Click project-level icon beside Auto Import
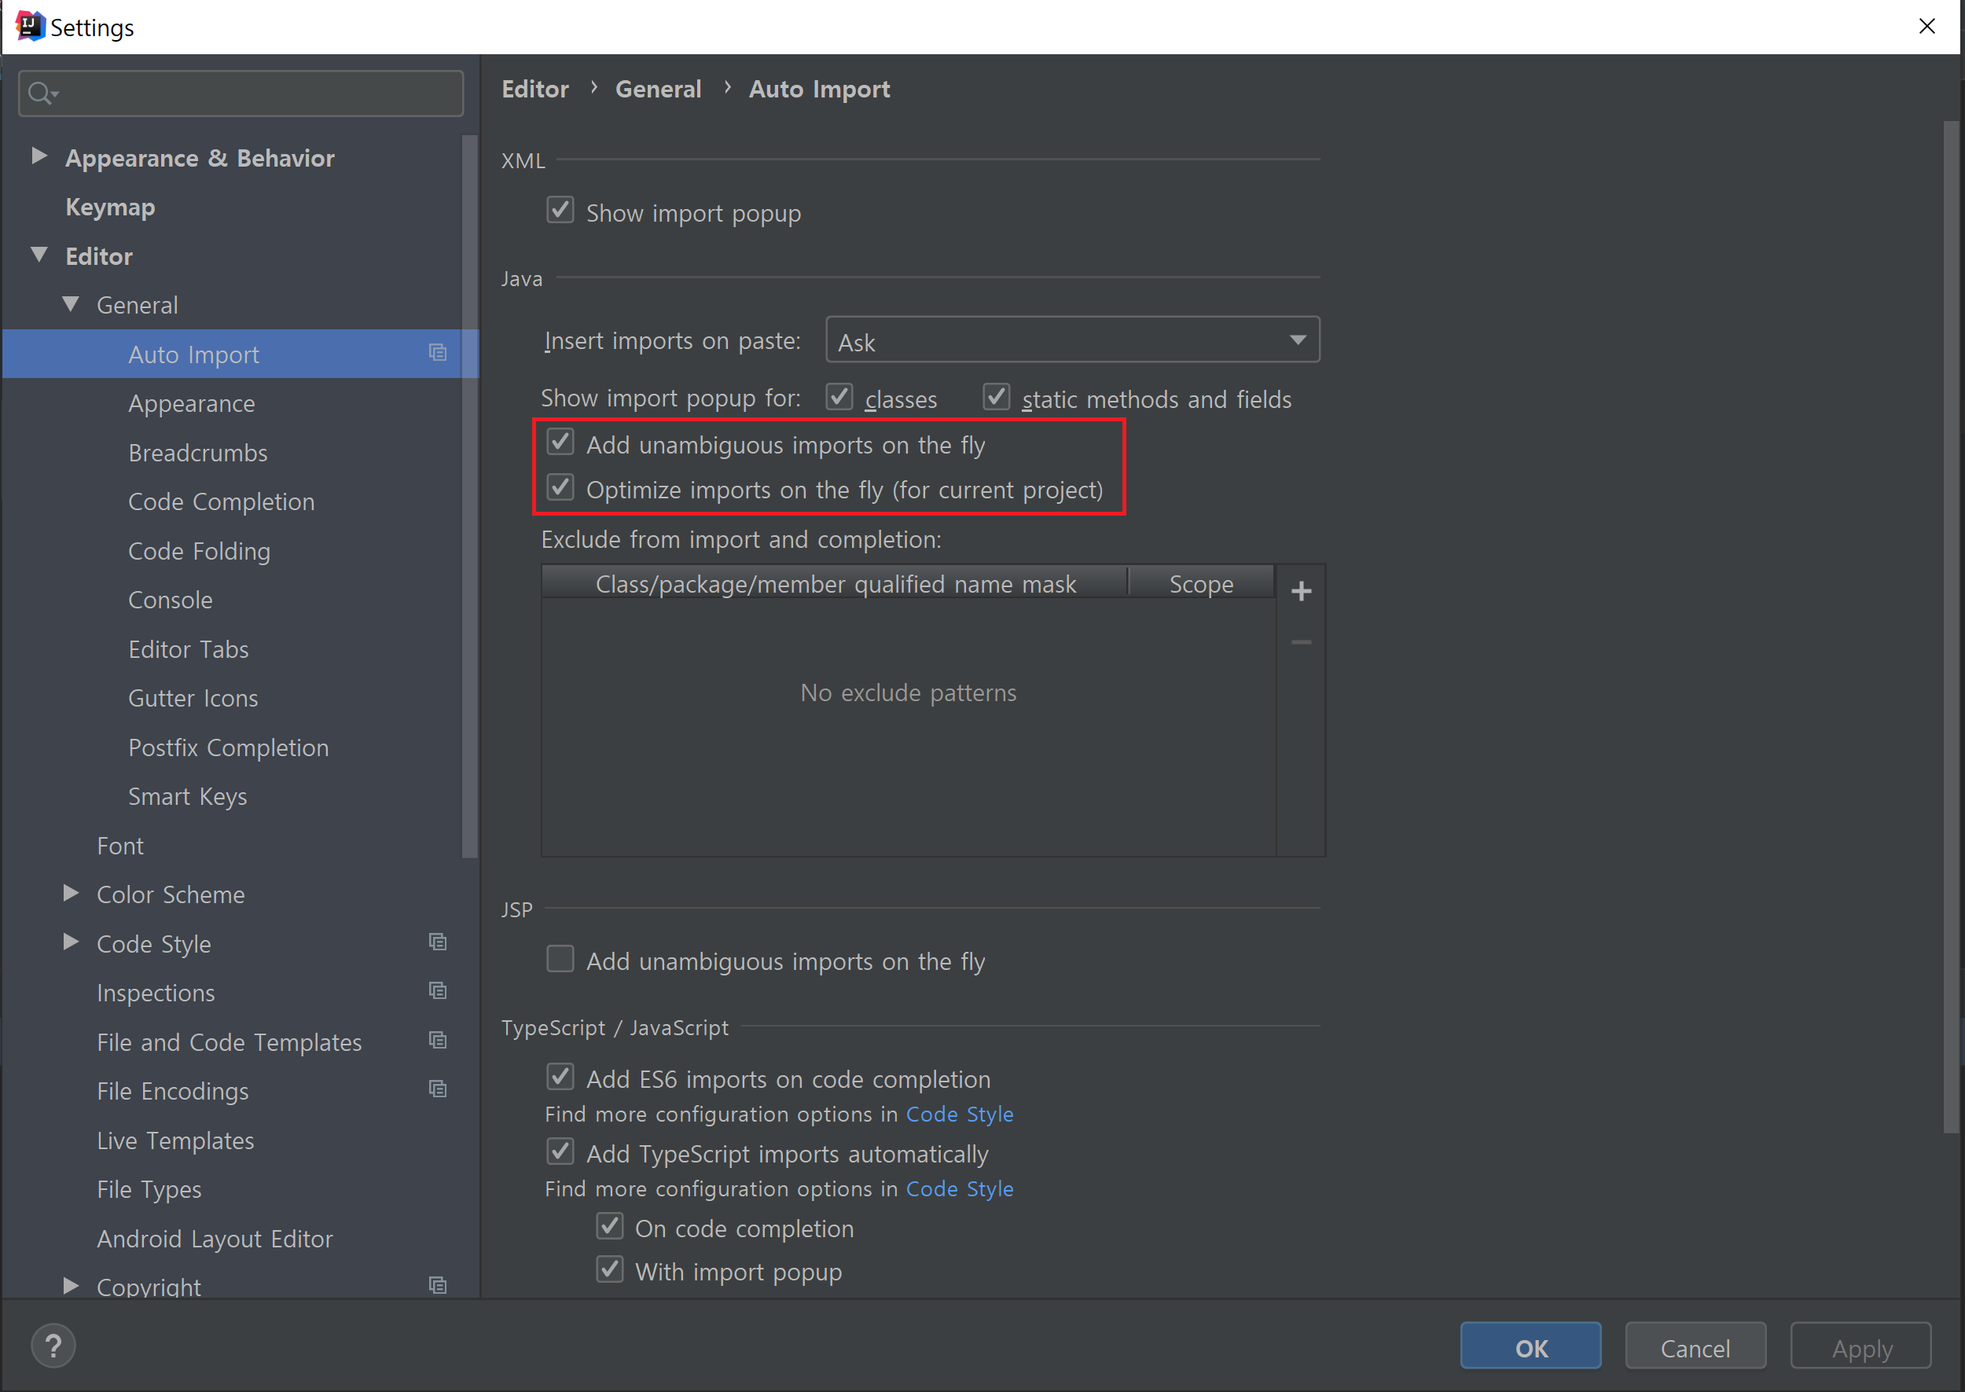The height and width of the screenshot is (1392, 1965). [438, 352]
